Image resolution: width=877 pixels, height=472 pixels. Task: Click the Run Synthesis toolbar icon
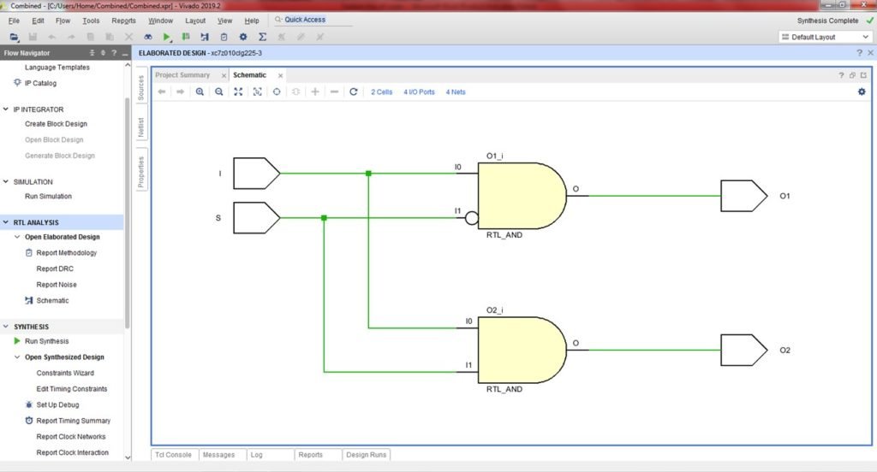click(x=186, y=37)
